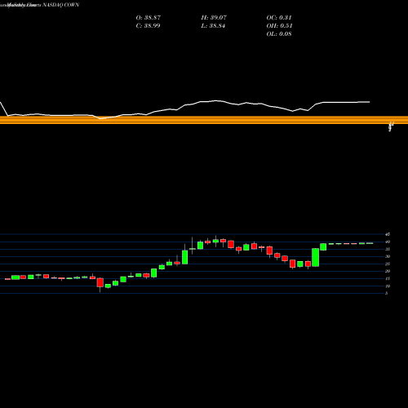Click the 45 price axis label
408x408 pixels.
[388, 234]
